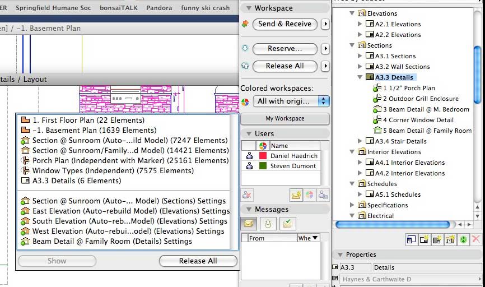Click Daniel Haedrich's red color swatch
This screenshot has height=287, width=485.
click(x=263, y=156)
